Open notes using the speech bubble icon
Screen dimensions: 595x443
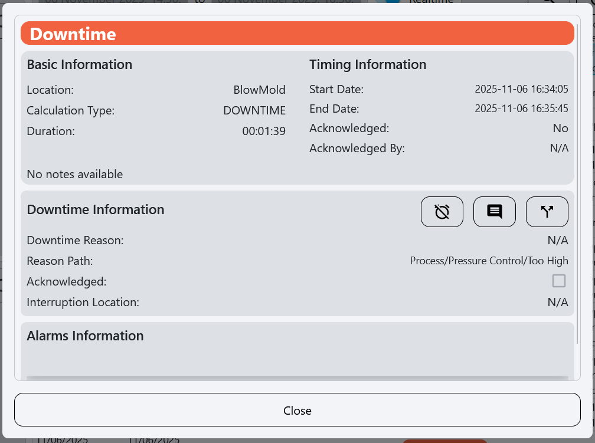point(494,211)
